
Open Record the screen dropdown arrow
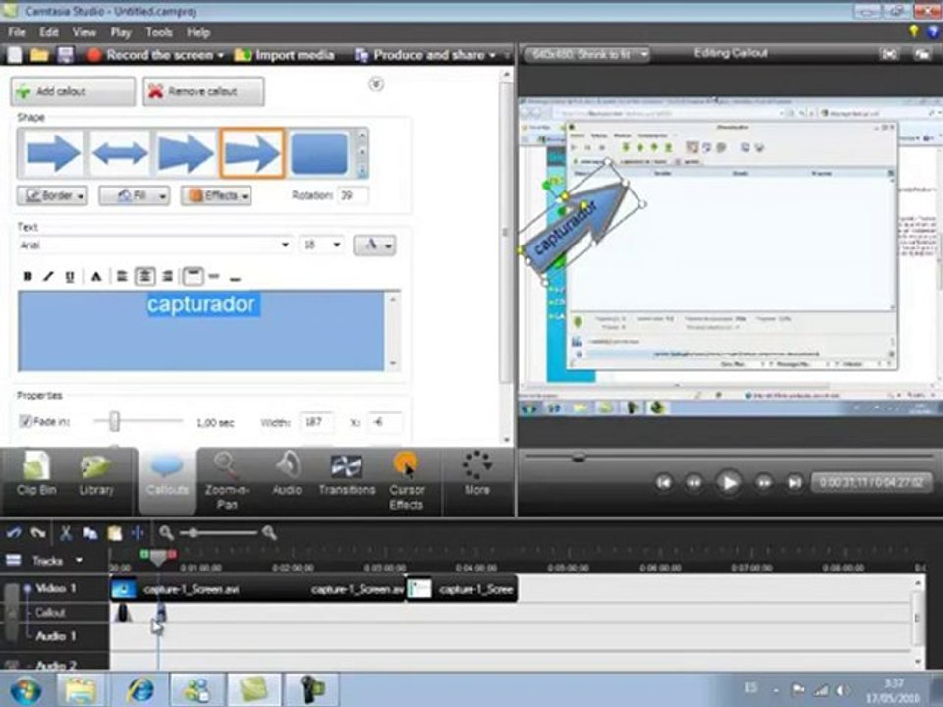click(x=221, y=55)
